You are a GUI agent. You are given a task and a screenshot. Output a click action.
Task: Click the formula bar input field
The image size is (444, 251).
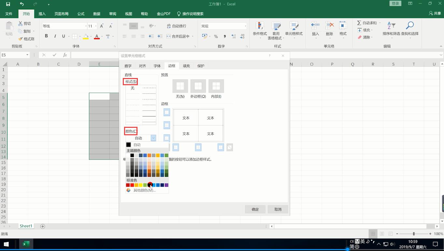coord(255,55)
